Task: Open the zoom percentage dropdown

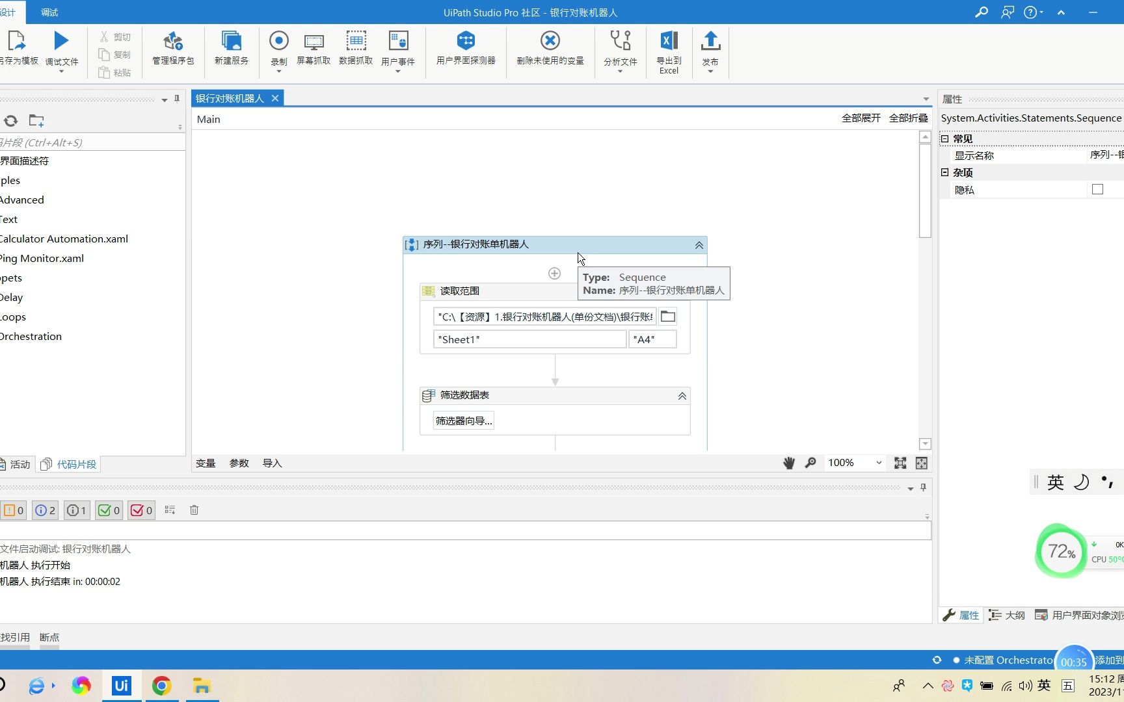Action: (x=879, y=463)
